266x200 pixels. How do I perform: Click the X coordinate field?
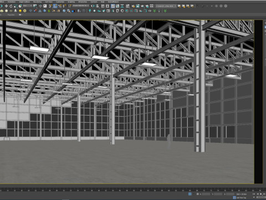click(x=206, y=194)
